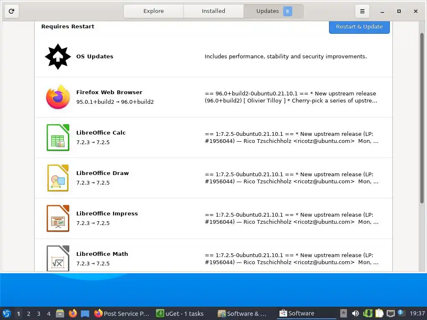
Task: Click the Requires Restart heading
Action: click(68, 26)
